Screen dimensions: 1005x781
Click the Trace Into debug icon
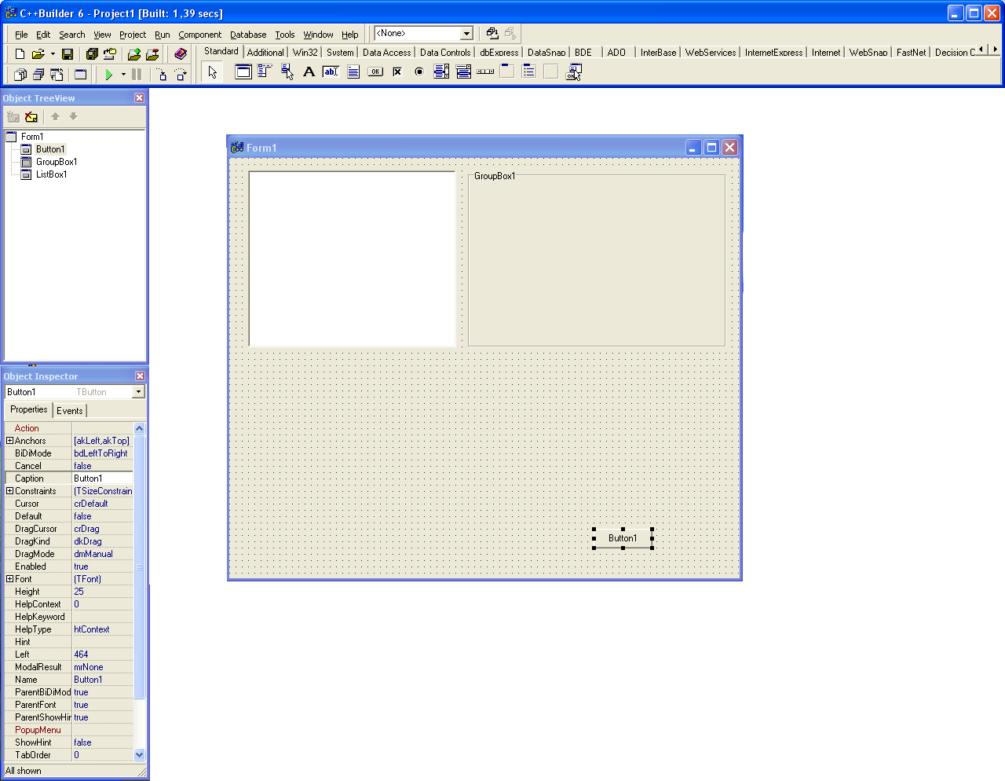[162, 74]
